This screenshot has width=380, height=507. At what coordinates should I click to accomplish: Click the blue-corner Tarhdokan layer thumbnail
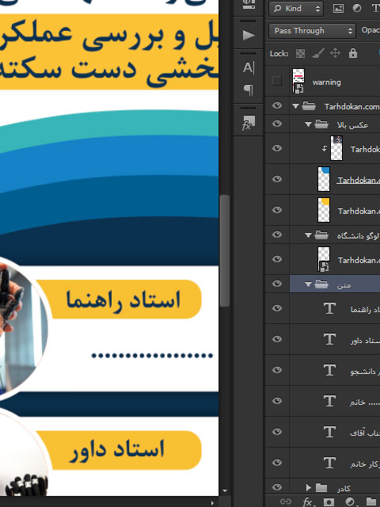(324, 179)
